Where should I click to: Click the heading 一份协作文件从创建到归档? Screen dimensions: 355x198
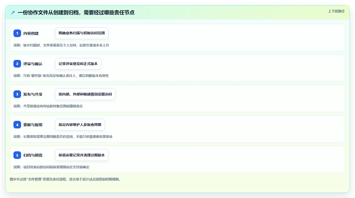coord(76,12)
